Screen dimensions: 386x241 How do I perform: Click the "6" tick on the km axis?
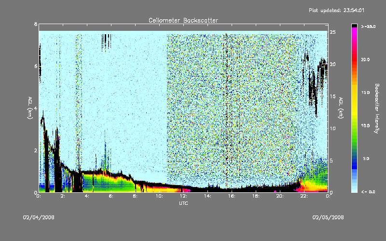[x=36, y=66]
